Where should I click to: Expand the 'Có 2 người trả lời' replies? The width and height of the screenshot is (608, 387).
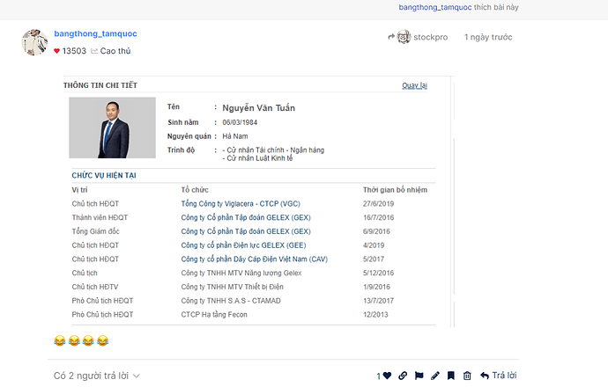(x=97, y=376)
